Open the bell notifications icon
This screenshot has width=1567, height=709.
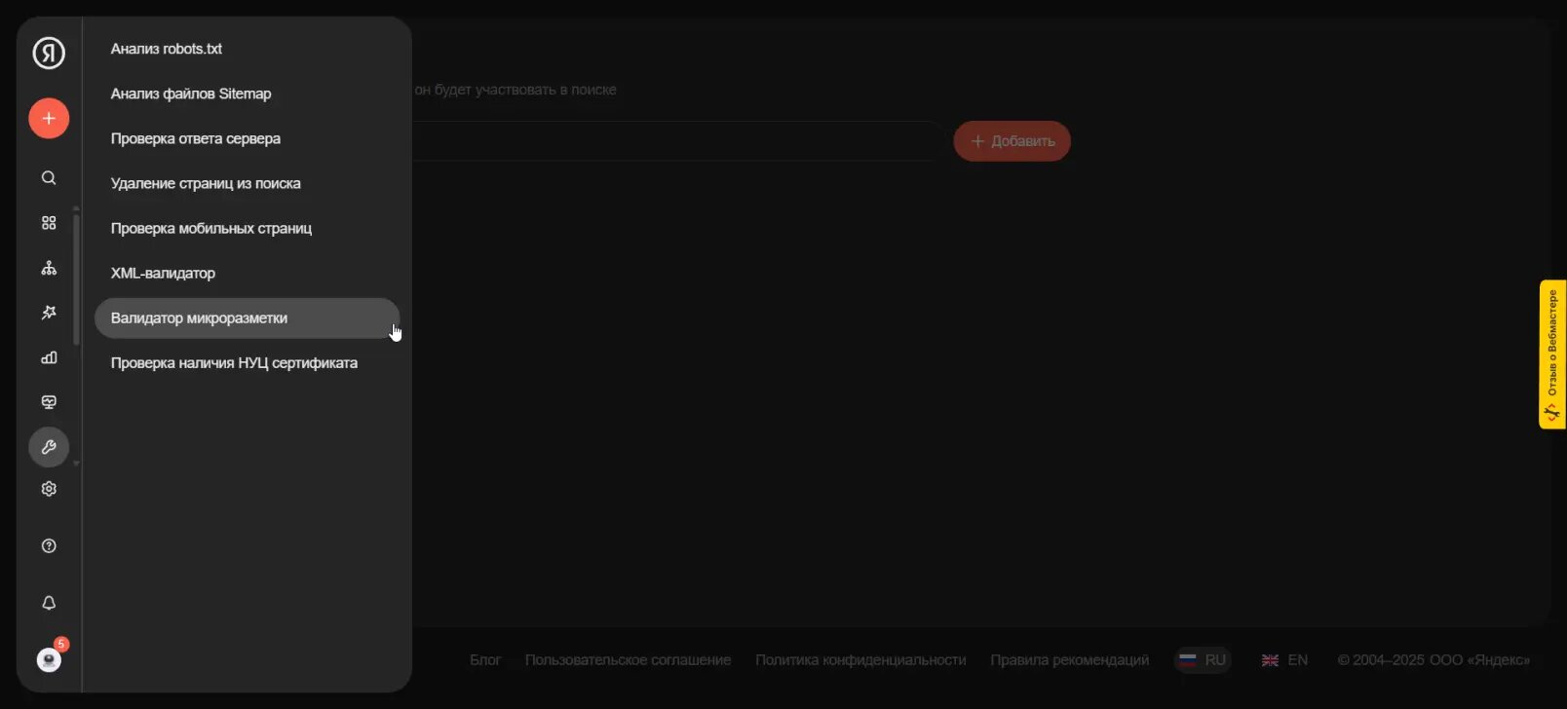point(49,603)
